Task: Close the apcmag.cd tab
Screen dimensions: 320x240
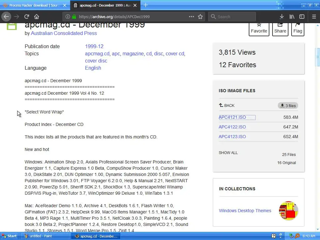Action: click(x=135, y=5)
